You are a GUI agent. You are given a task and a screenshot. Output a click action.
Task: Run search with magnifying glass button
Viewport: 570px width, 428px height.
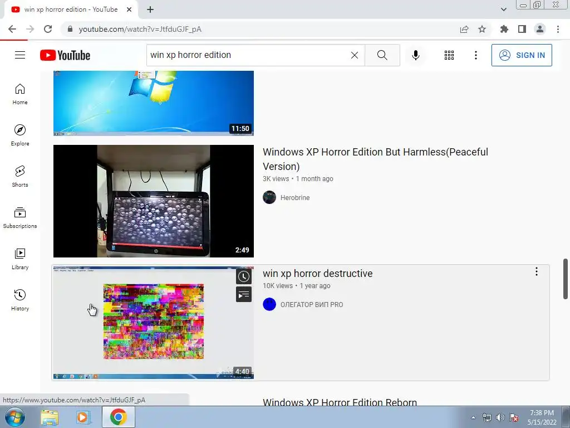[382, 55]
